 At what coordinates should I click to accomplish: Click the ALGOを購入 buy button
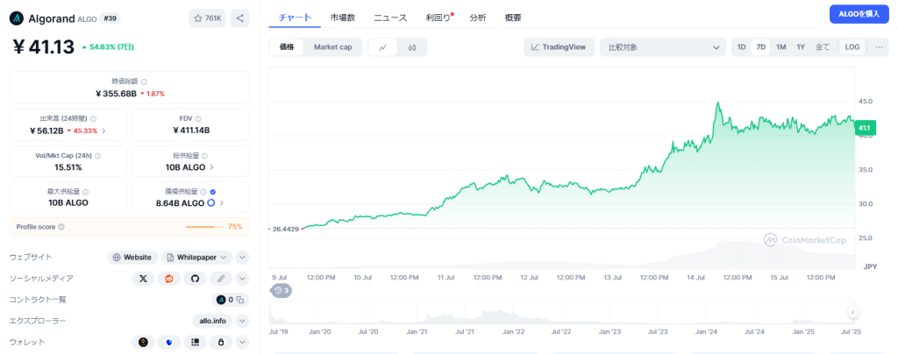pos(859,13)
